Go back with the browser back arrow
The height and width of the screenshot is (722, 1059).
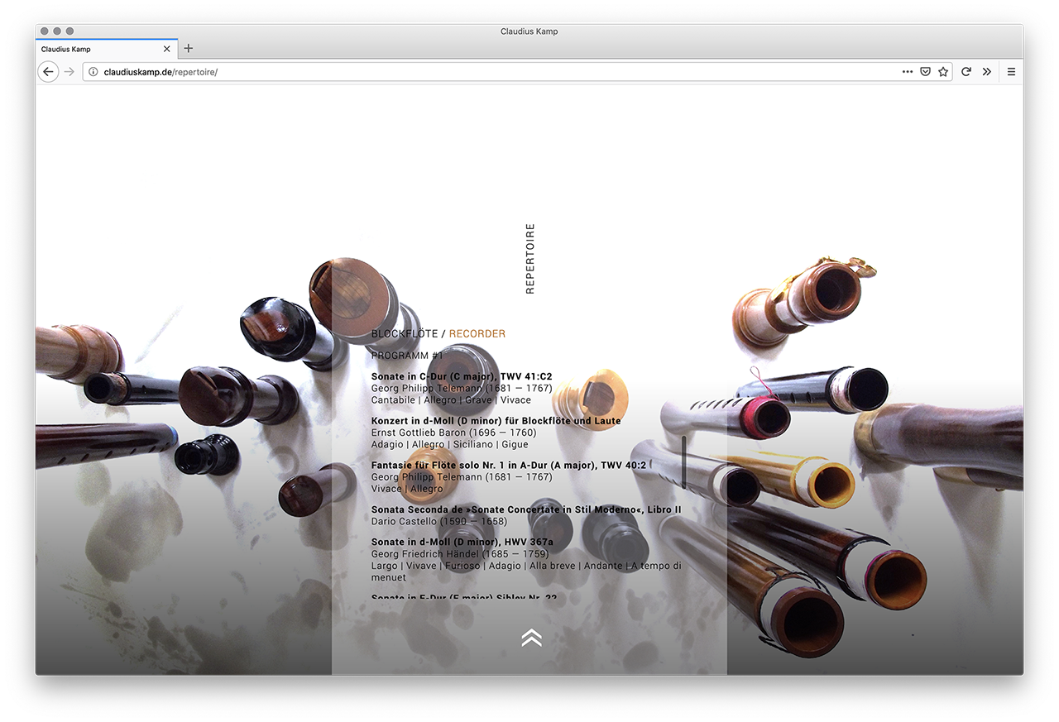[48, 72]
